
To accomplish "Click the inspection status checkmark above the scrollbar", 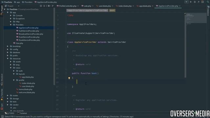I will coord(185,13).
